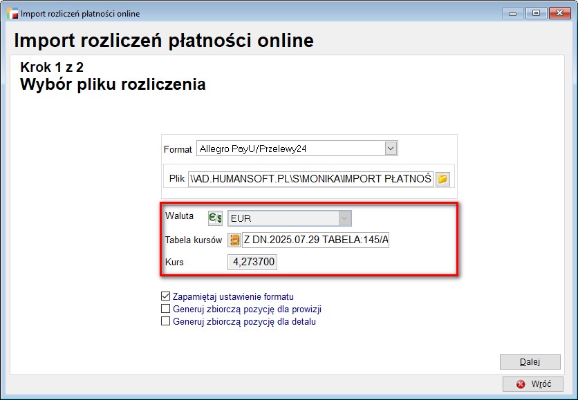
Task: Expand the Waluta dropdown showing EUR
Action: pyautogui.click(x=344, y=218)
